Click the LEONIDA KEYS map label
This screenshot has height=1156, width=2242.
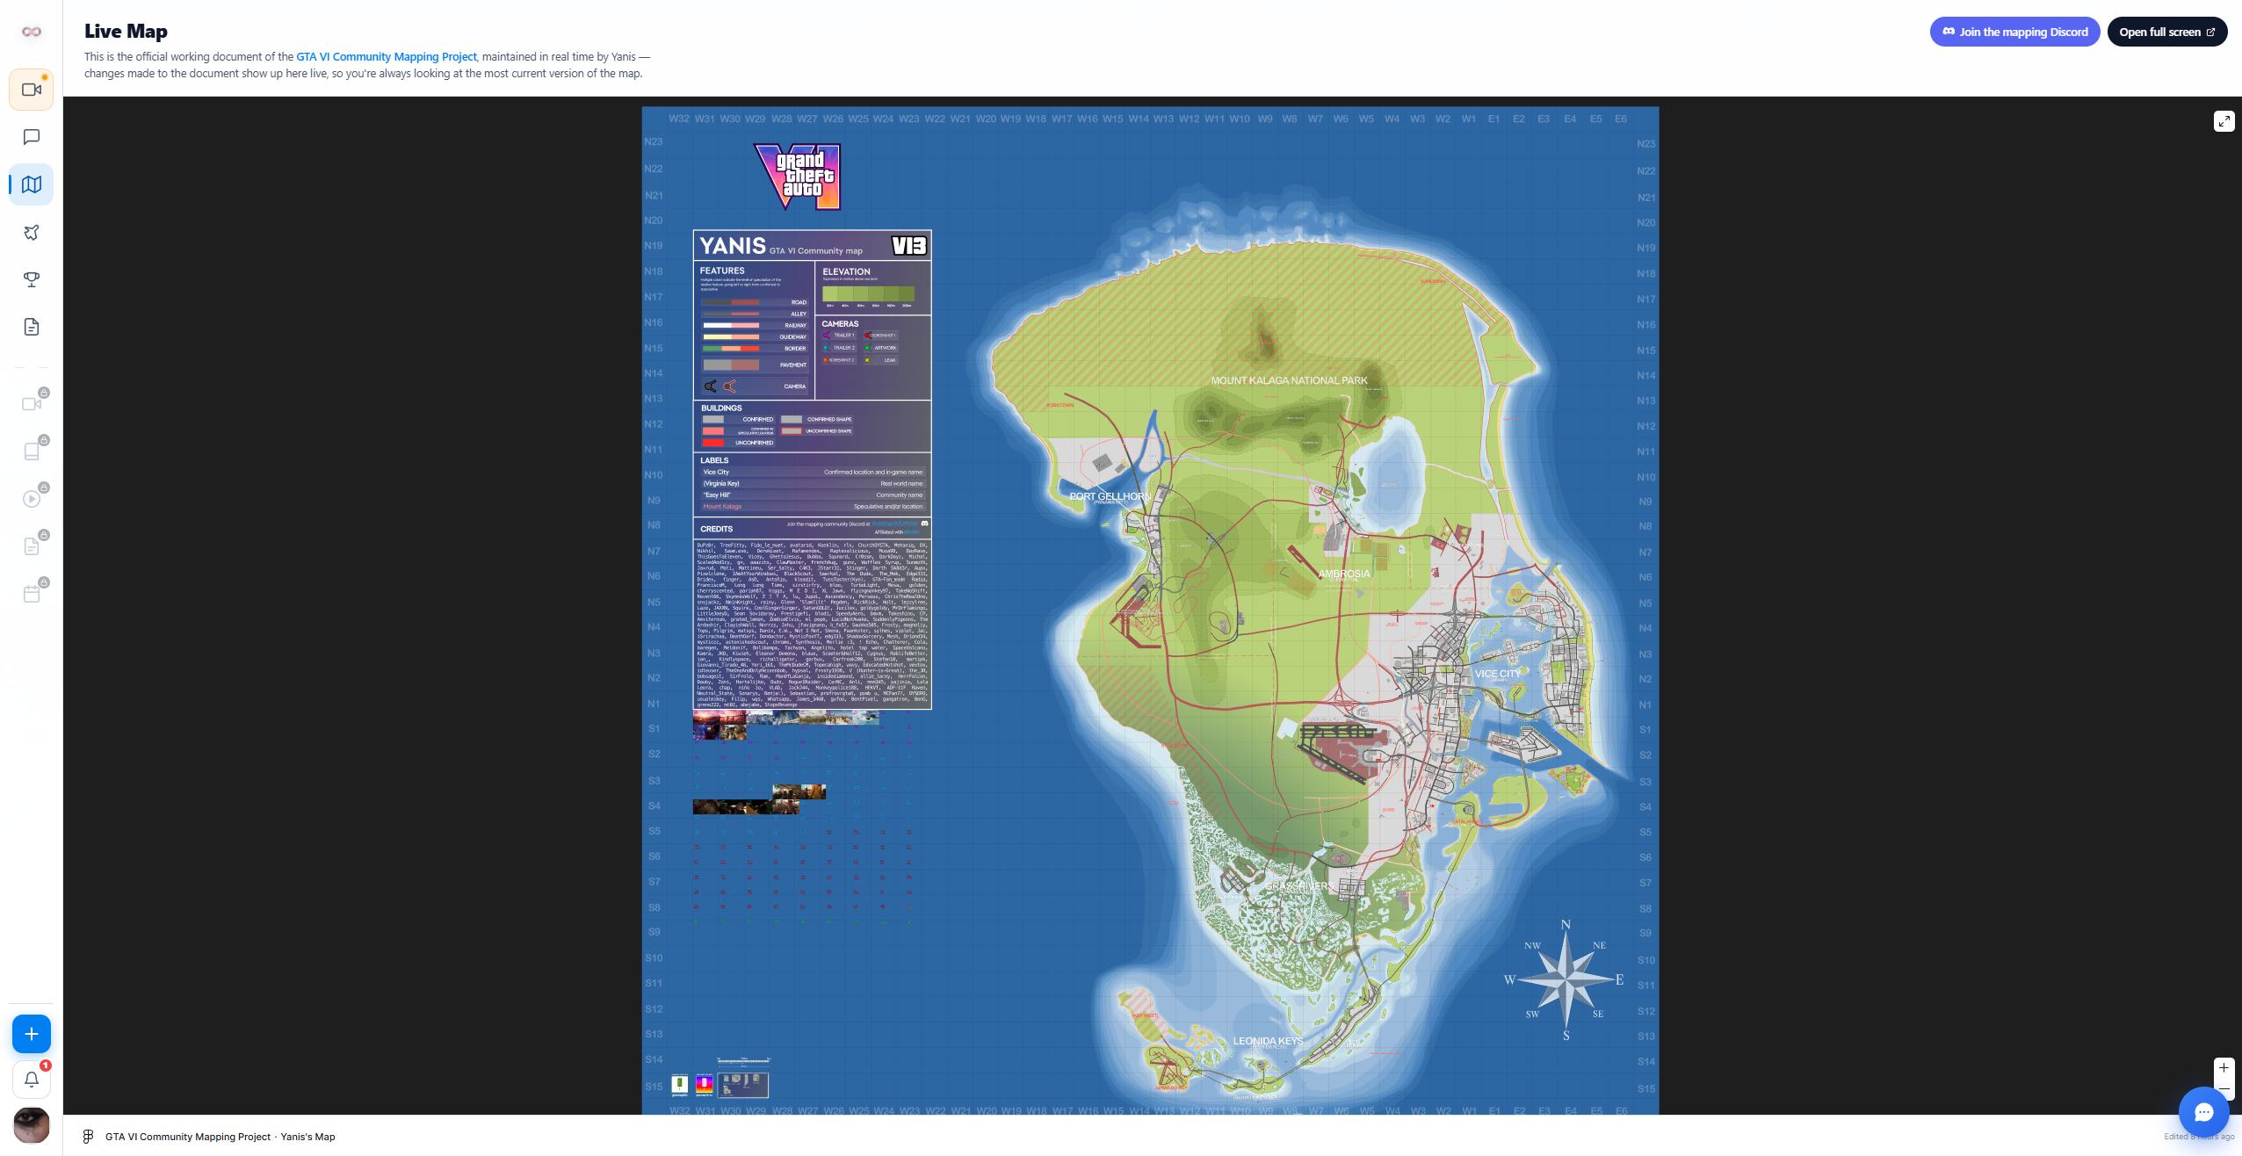1268,1041
